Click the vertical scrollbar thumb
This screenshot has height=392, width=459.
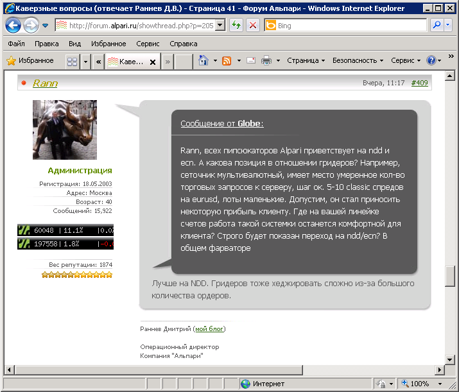point(449,276)
